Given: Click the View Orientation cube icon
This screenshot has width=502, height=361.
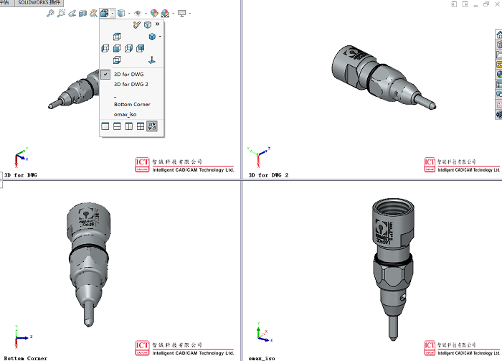Looking at the screenshot, I should tap(105, 14).
